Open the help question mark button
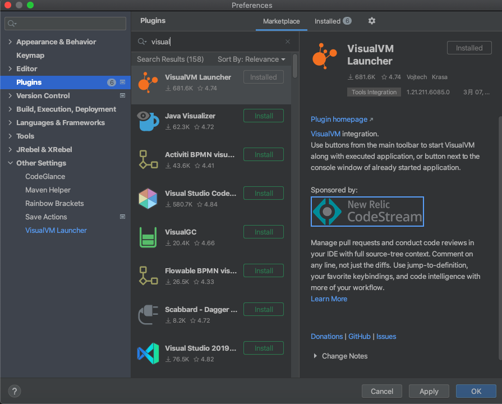 [15, 391]
